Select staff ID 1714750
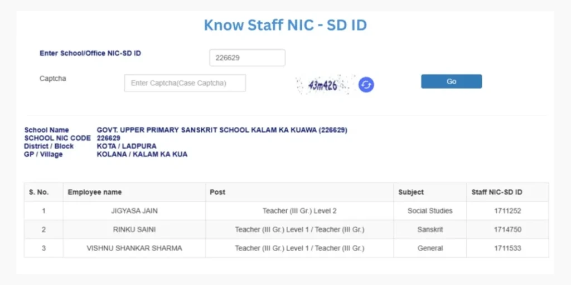Screen dimensions: 571x285 (x=507, y=230)
